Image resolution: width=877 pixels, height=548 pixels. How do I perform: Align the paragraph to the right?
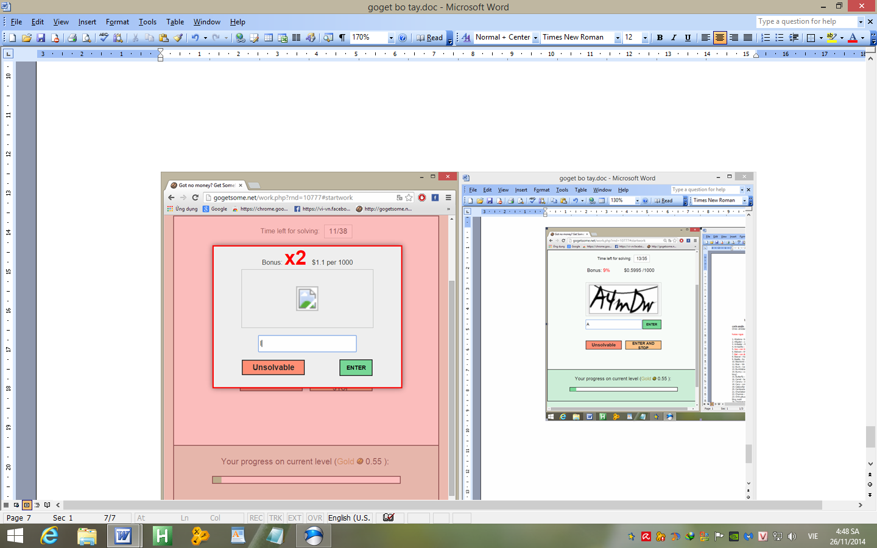734,38
